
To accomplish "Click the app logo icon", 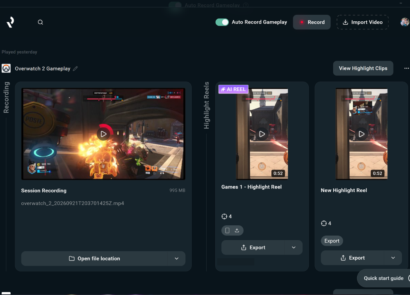I will pyautogui.click(x=10, y=22).
